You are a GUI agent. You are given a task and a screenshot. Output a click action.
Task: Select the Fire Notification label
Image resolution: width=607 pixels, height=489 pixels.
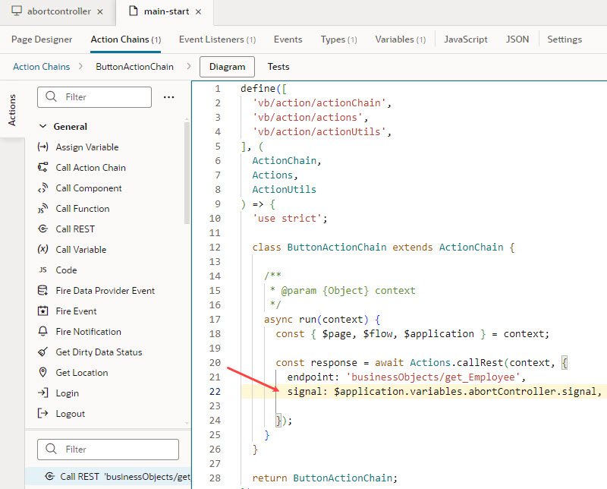[88, 331]
